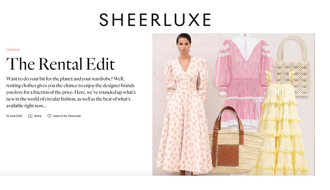Select the Loewe straw basket bag
Screen dimensions: 330x190
[x=236, y=145]
